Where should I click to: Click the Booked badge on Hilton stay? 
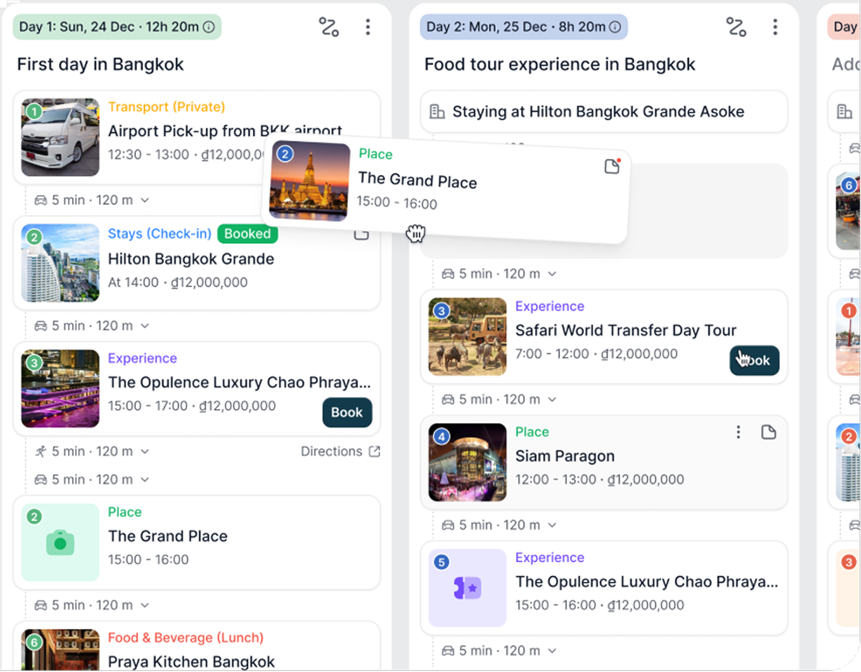pos(247,234)
